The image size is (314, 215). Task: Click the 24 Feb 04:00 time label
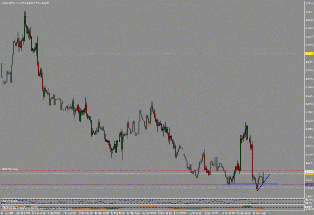point(22,213)
